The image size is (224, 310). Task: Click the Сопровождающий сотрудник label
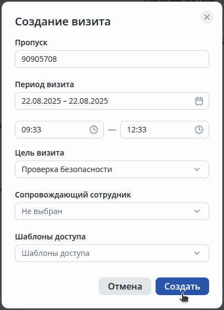pos(73,195)
